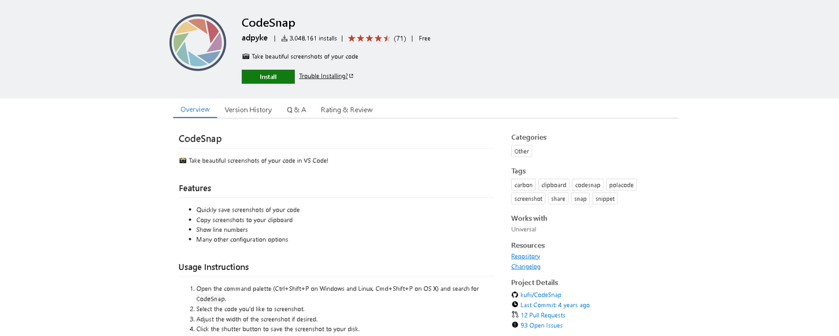Click the camera emoji in the header description
Viewport: 839px width, 336px height.
[x=246, y=56]
